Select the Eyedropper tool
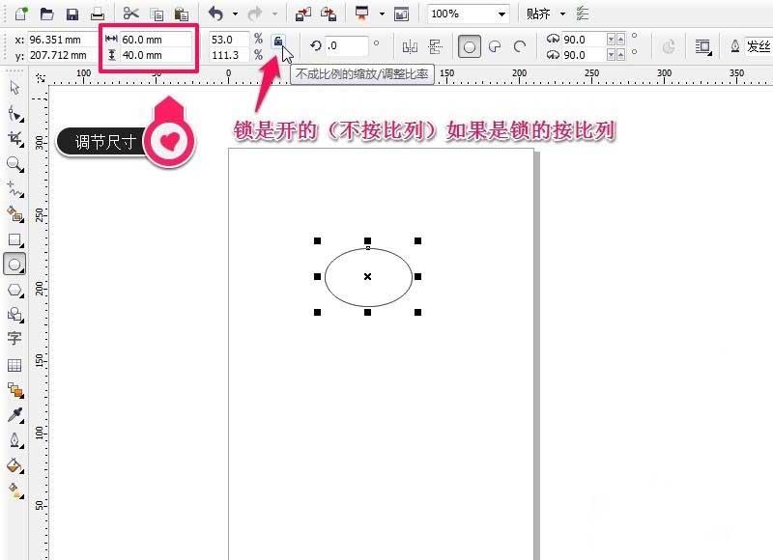 click(15, 415)
